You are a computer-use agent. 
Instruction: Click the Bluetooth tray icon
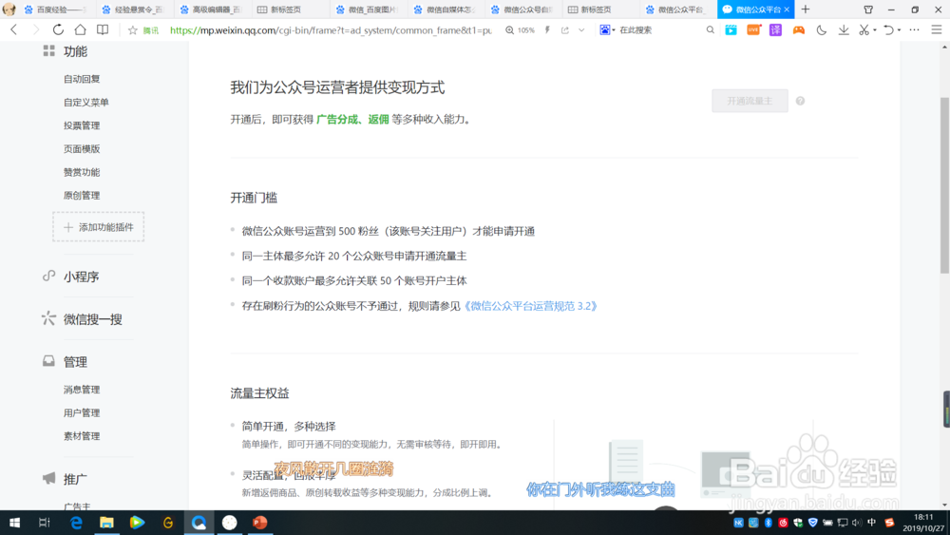click(769, 523)
